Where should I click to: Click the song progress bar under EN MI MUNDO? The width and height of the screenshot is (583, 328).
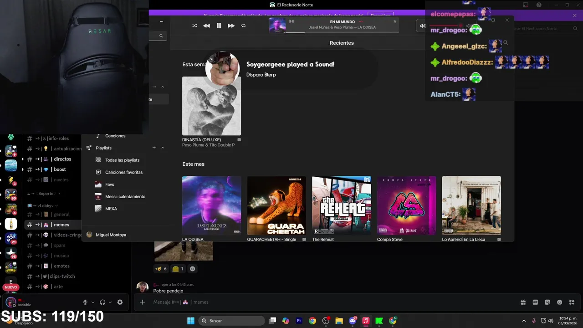coord(342,32)
